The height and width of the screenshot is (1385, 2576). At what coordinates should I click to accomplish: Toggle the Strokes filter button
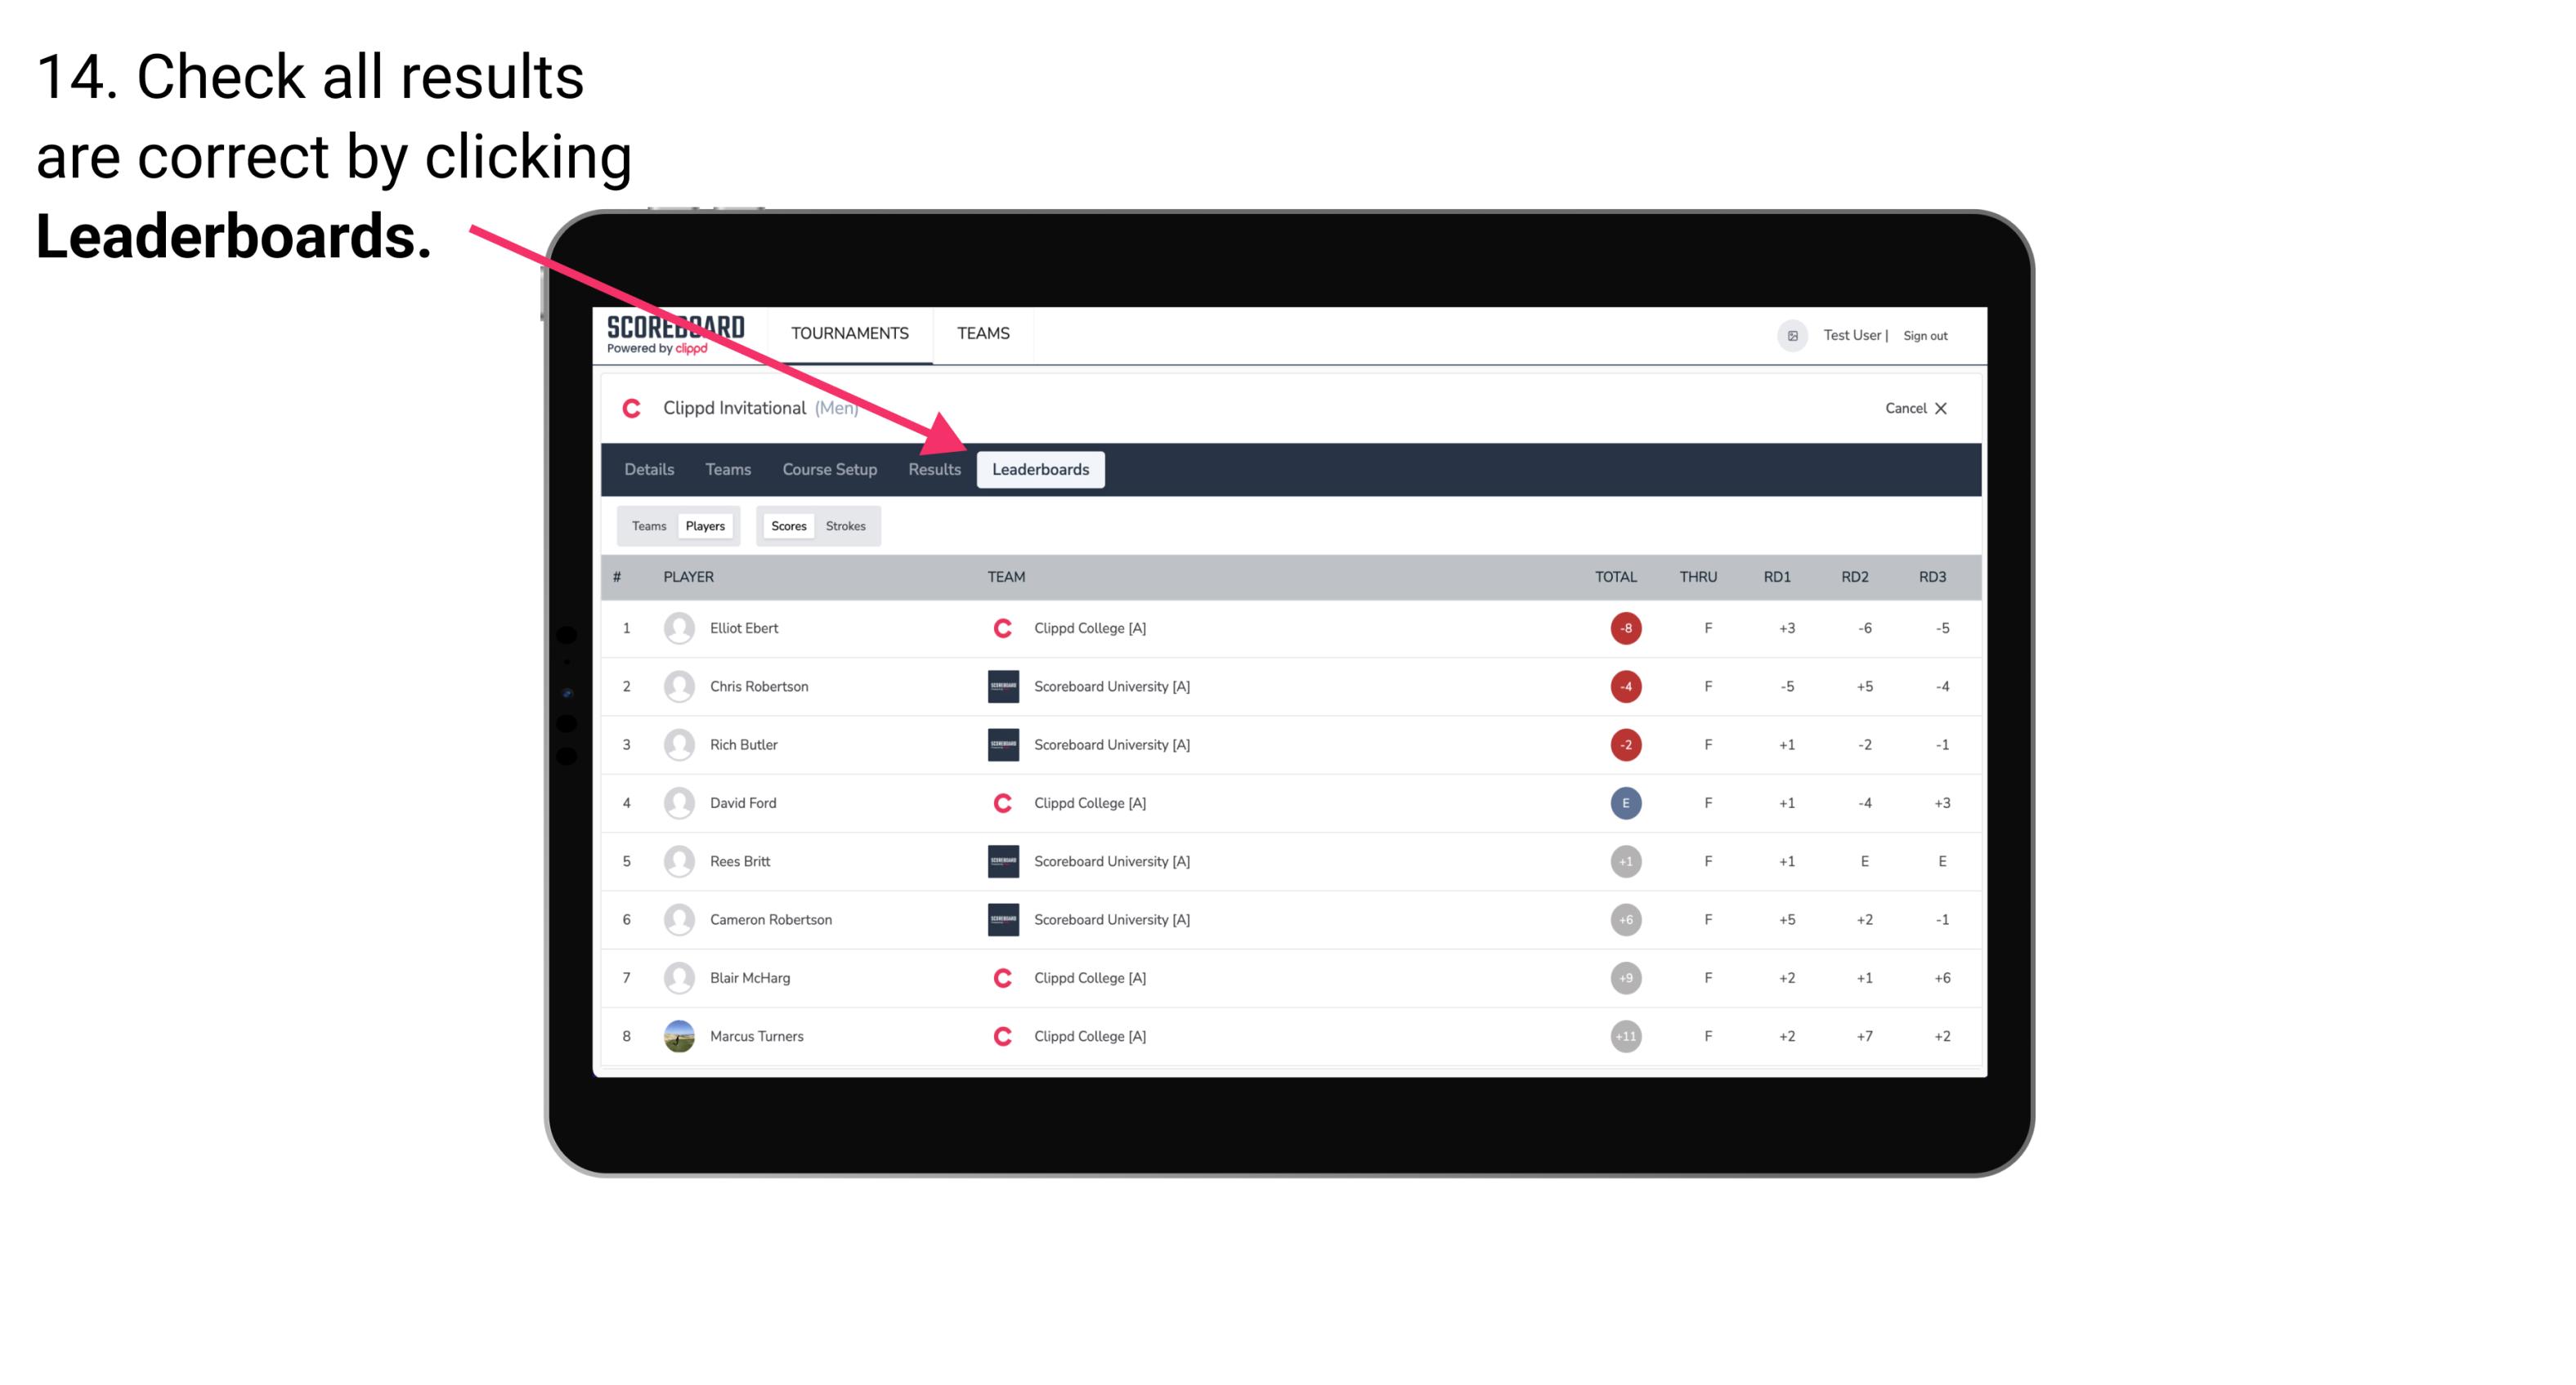(848, 525)
